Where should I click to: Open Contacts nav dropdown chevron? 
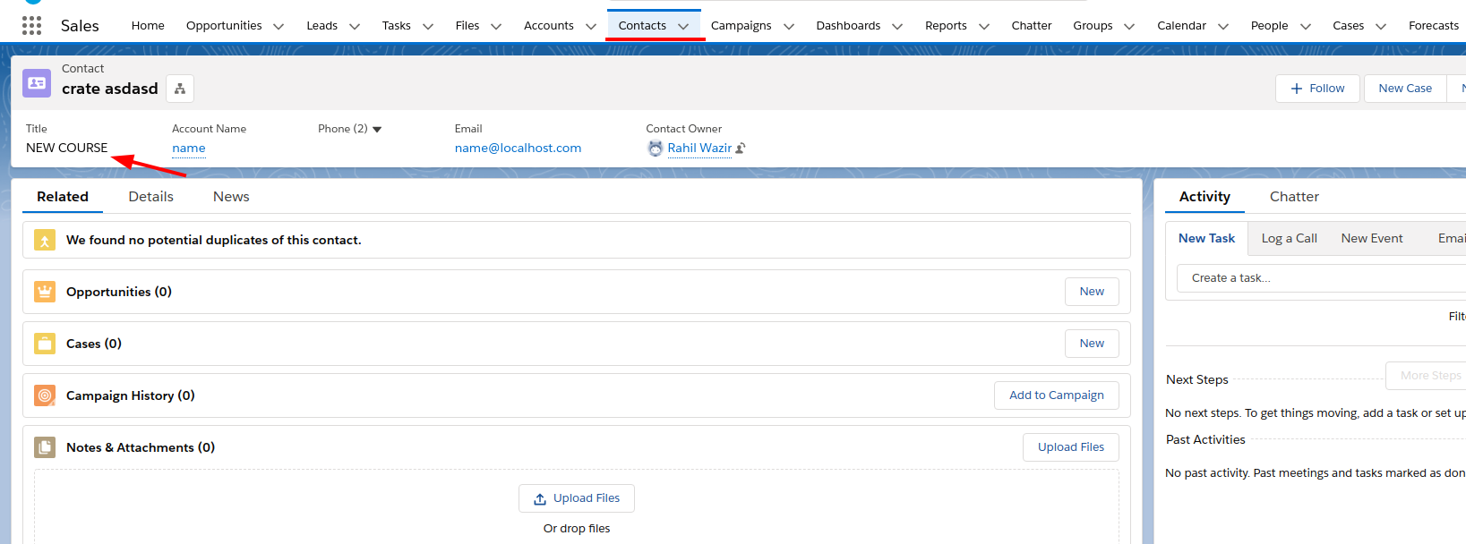point(683,27)
